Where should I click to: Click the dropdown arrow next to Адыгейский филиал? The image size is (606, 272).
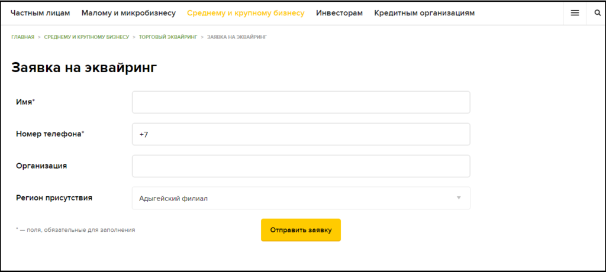[459, 198]
